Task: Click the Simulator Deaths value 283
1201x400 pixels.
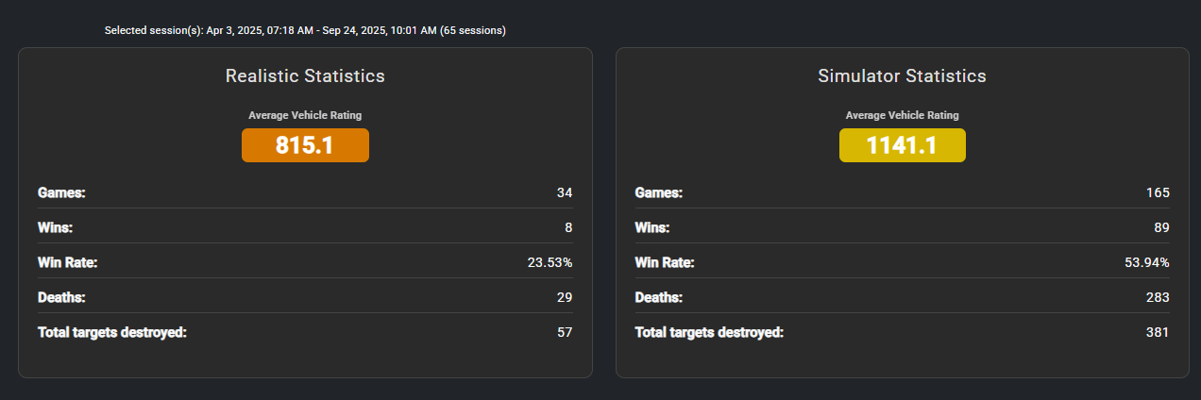Action: (x=1158, y=297)
